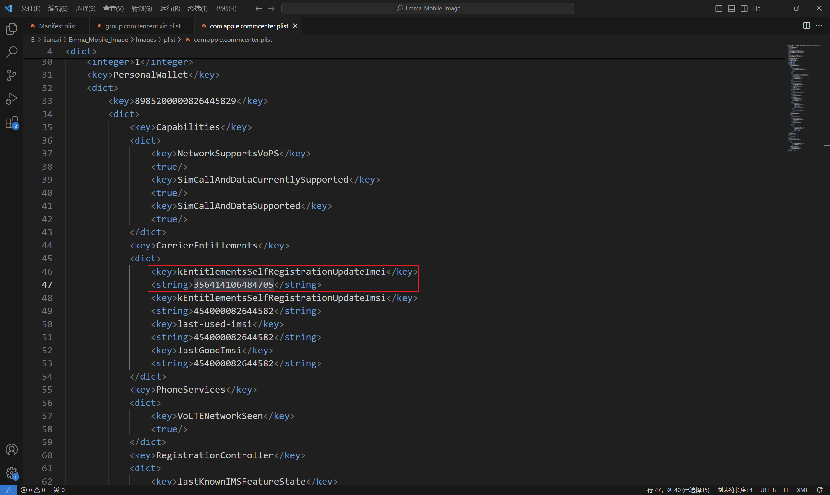Click cursor position 行 47, 列 40 status

tap(678, 490)
